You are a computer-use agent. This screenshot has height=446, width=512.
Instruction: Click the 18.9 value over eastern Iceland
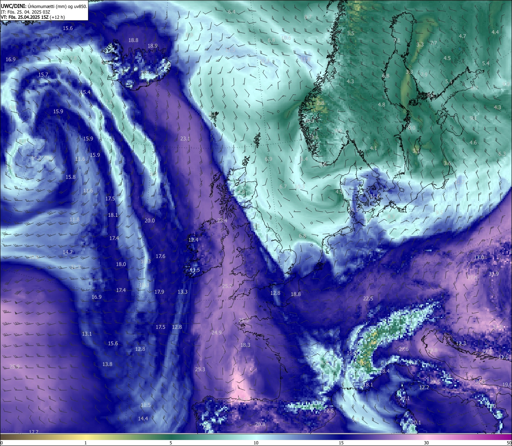coord(152,46)
